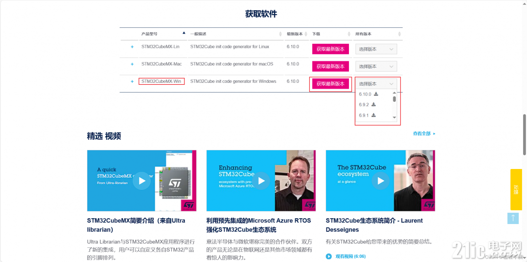
Task: Expand the STM32CubeMX-Win row plus icon
Action: 132,81
